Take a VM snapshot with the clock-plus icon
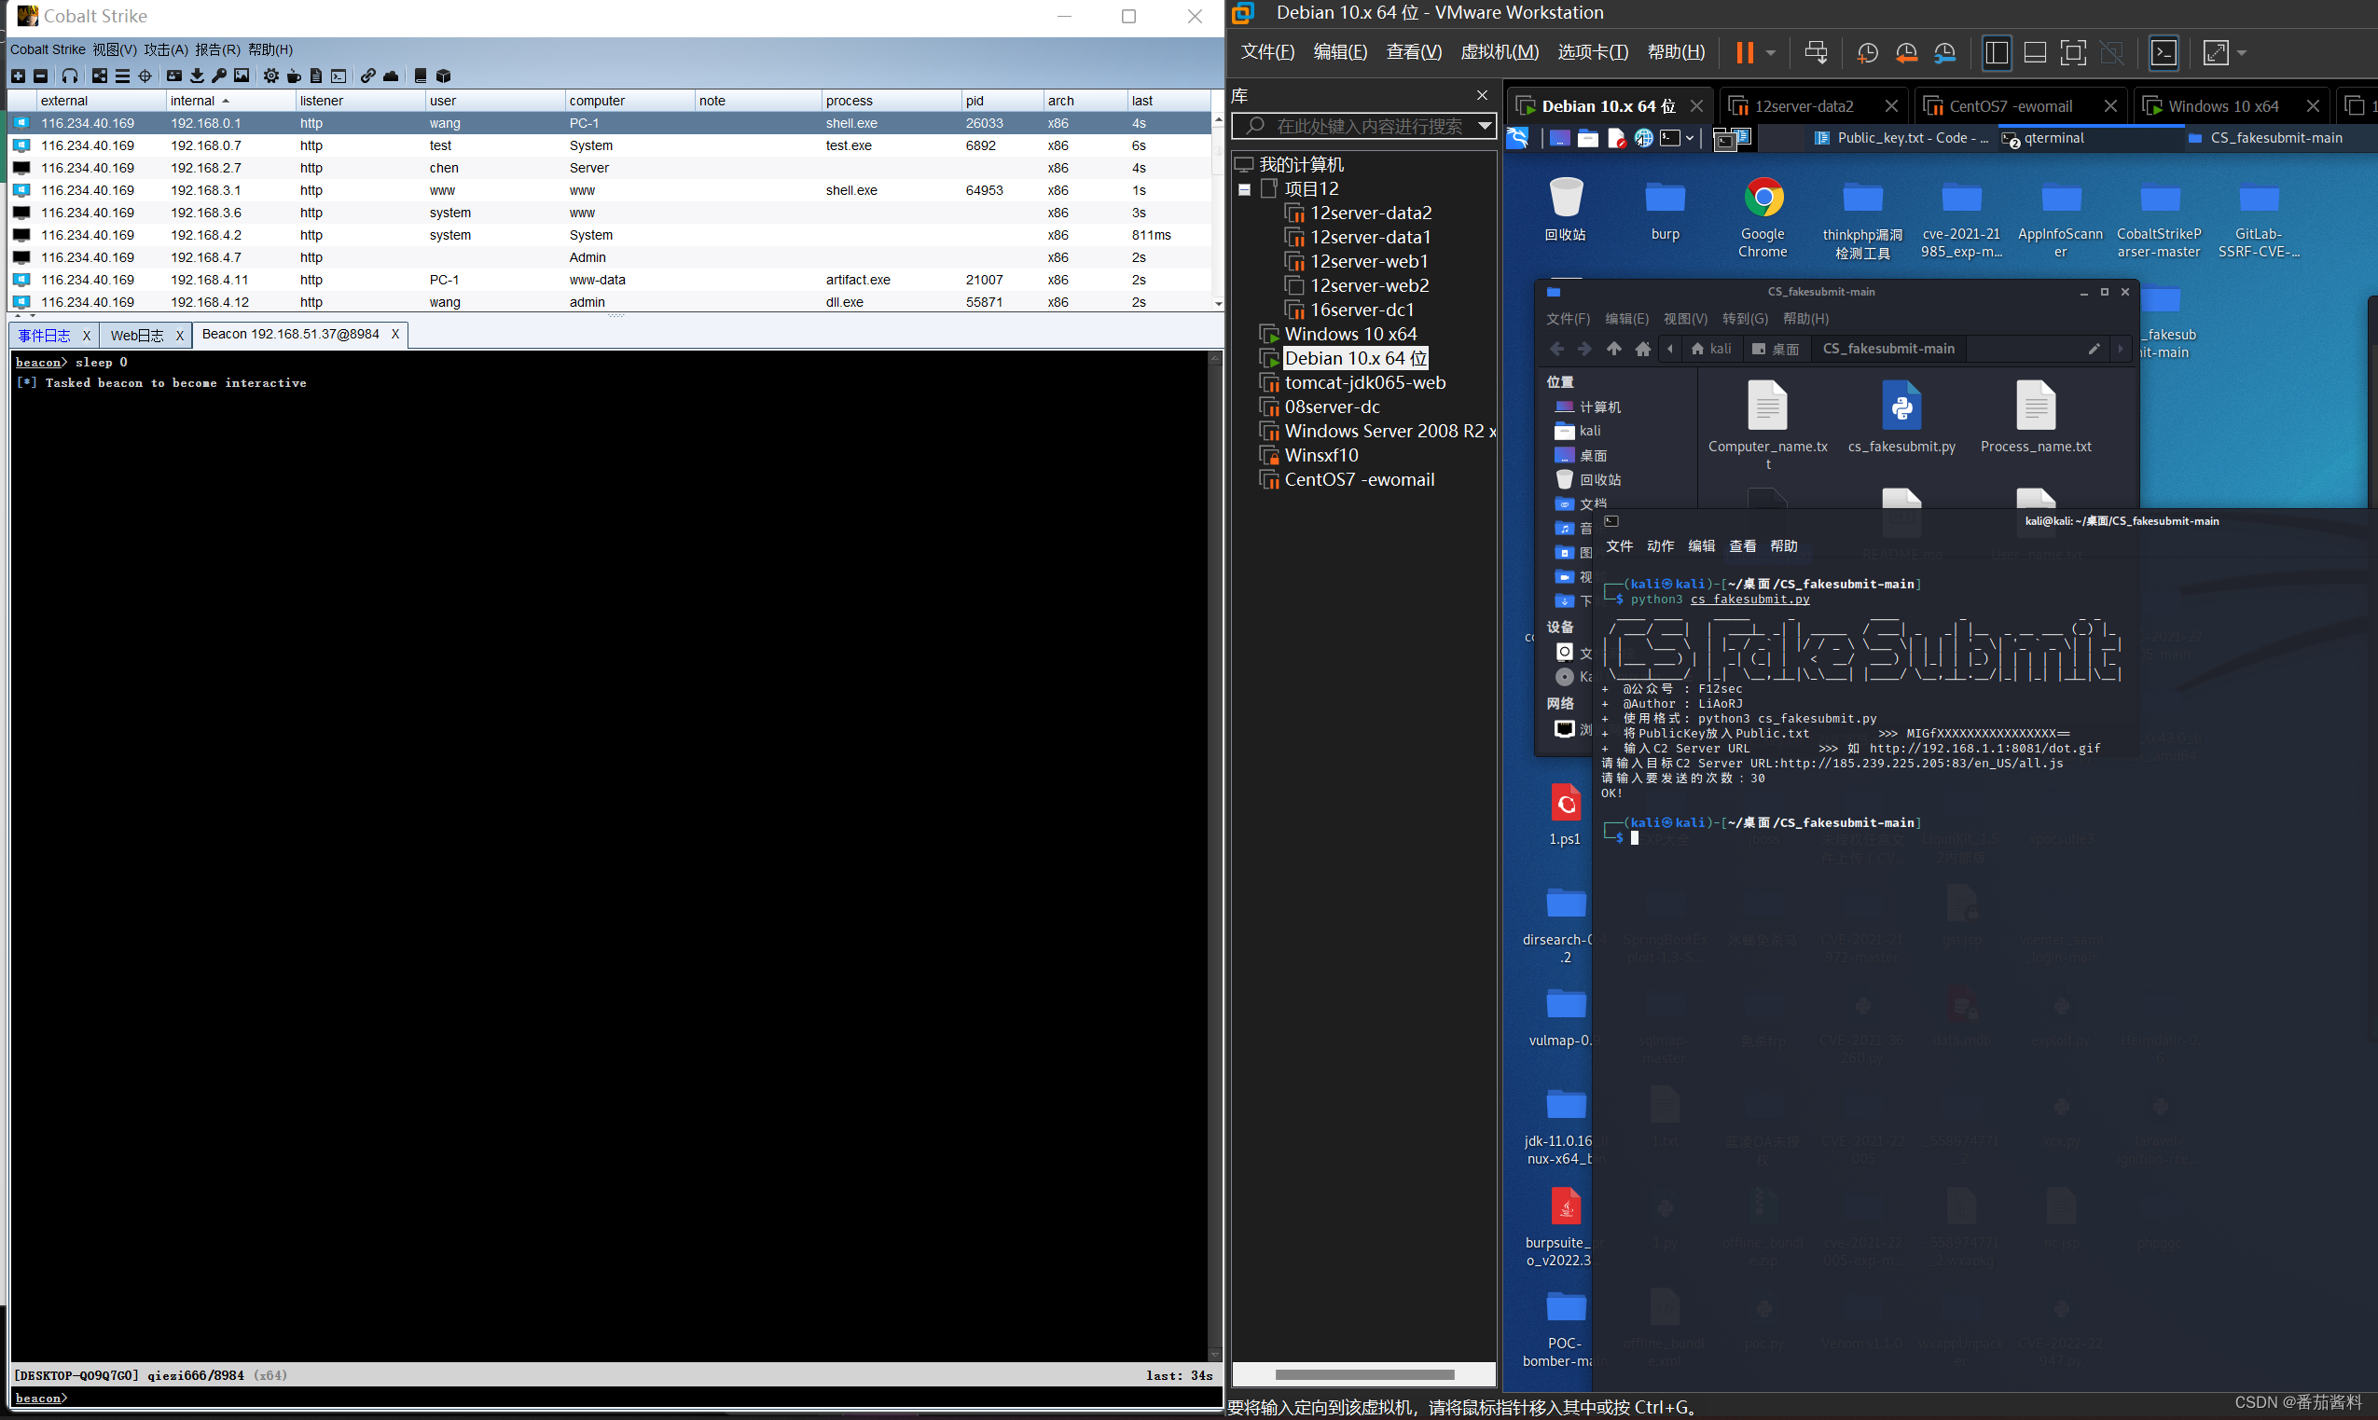2378x1420 pixels. click(1867, 52)
